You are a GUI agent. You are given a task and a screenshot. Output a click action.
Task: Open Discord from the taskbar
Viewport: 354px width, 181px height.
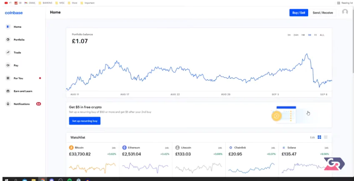pos(52,180)
